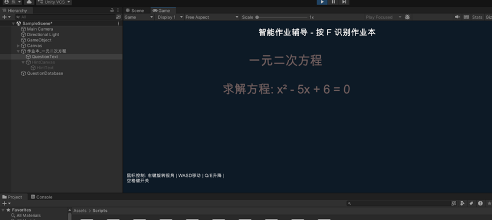Click the Project favorites star icon
492x220 pixels.
[x=489, y=204]
